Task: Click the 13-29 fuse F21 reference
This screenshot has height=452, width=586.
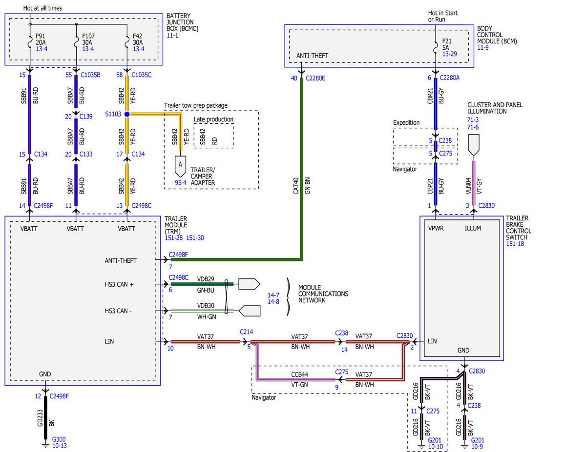Action: tap(449, 54)
